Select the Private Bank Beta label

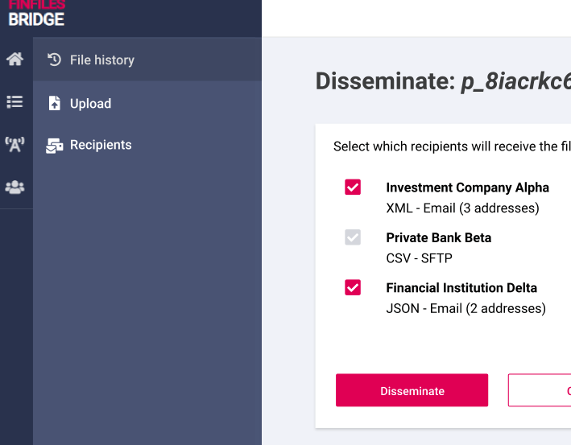(x=439, y=237)
